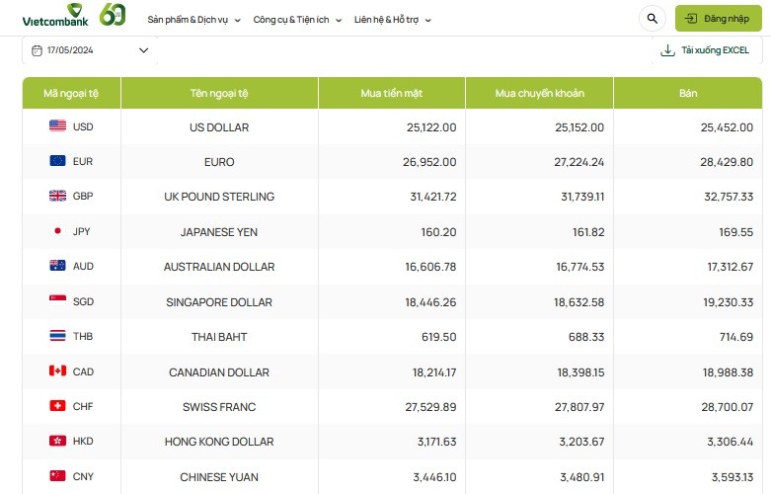
Task: Click the Mua tiền mặt column header
Action: pos(391,93)
